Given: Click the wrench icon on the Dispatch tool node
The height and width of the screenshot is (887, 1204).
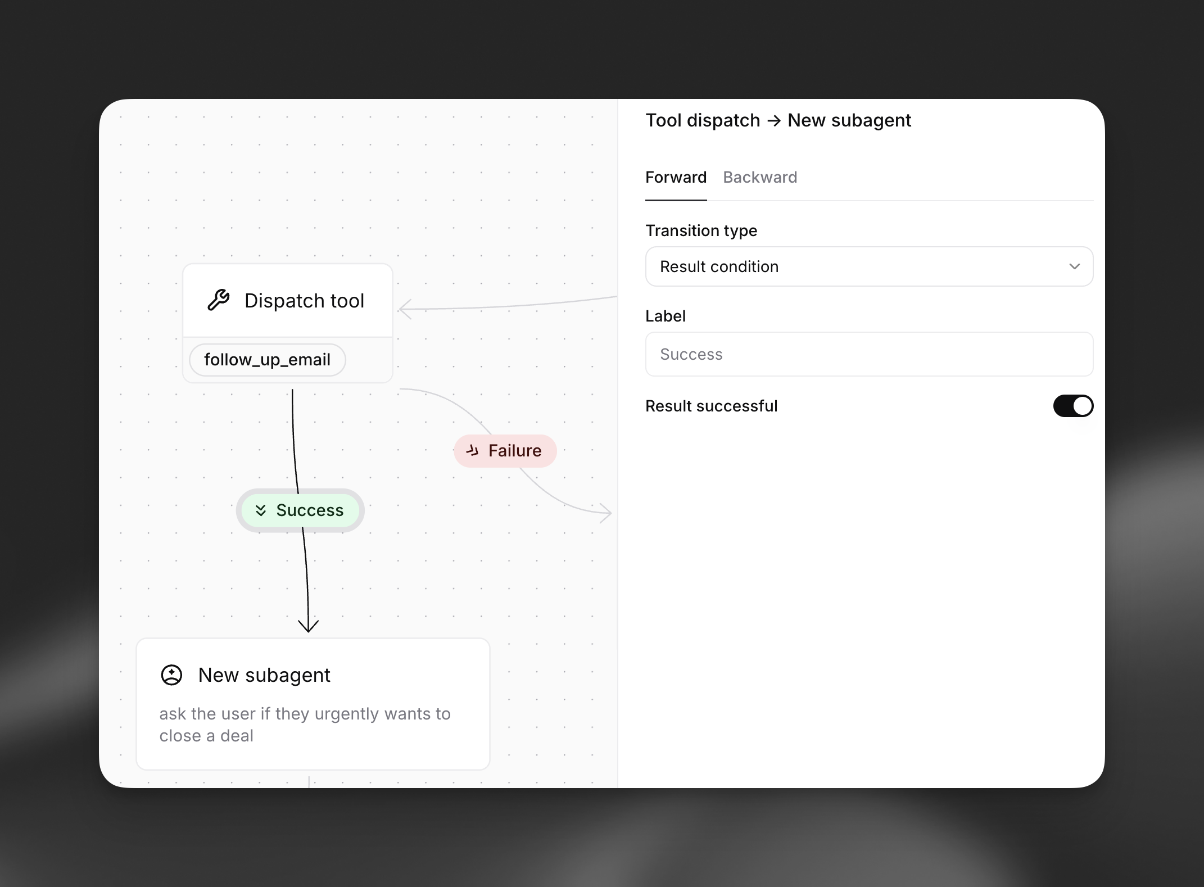Looking at the screenshot, I should (x=219, y=300).
